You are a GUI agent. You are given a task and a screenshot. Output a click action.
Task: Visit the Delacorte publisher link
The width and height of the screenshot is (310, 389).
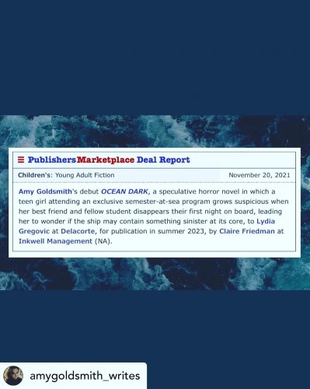coord(78,231)
